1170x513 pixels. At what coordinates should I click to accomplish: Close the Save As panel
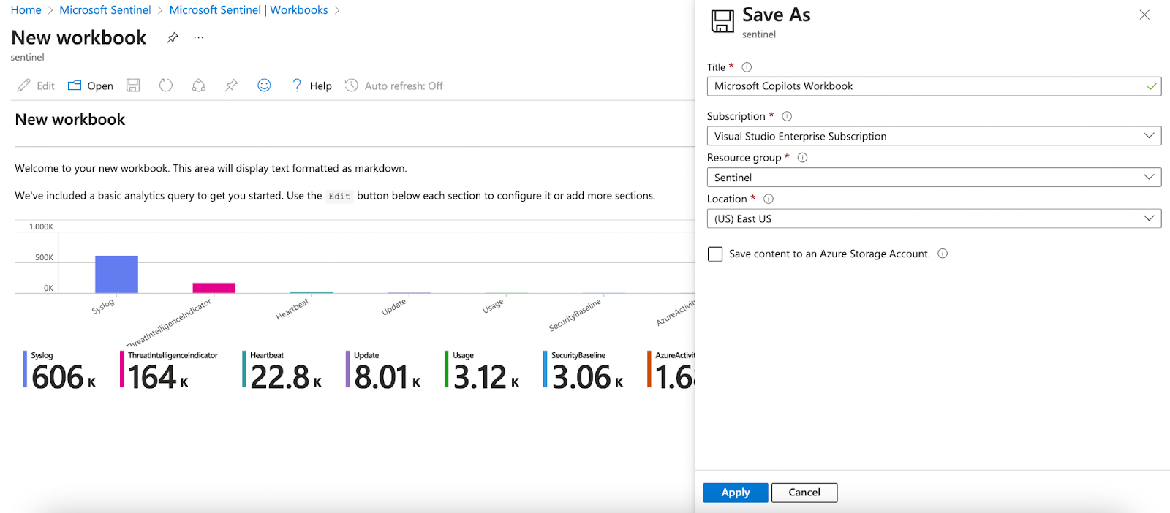click(x=1144, y=15)
